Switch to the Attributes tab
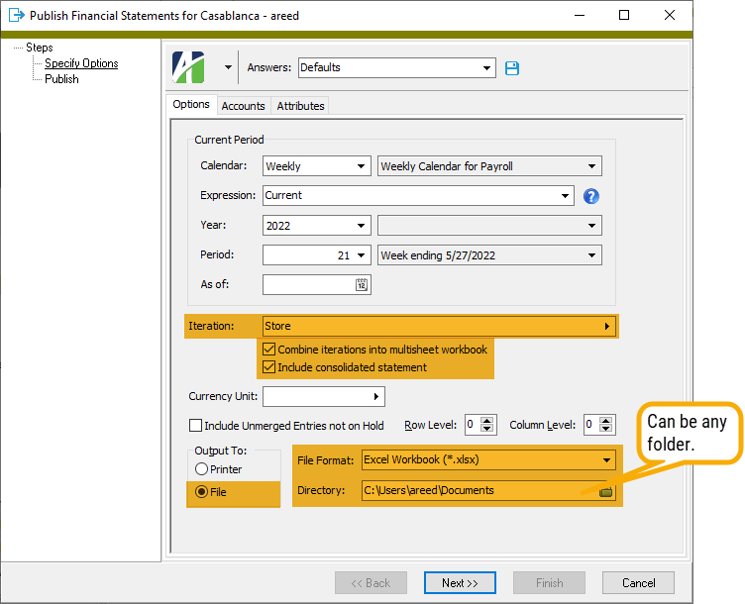Image resolution: width=745 pixels, height=604 pixels. point(301,106)
